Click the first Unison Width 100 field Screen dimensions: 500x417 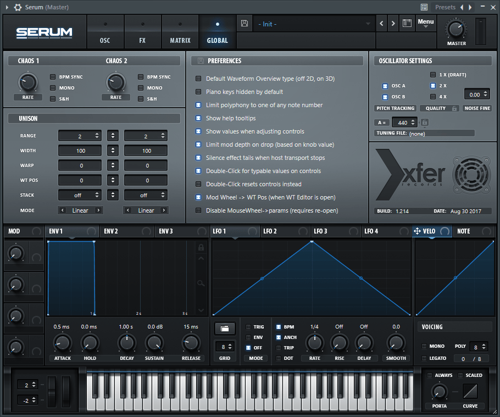80,151
